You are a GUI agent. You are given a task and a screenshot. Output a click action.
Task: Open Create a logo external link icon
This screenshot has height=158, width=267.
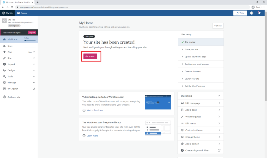pyautogui.click(x=219, y=150)
